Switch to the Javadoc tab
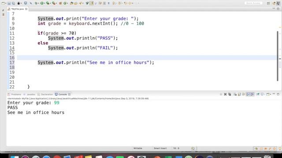282x158 pixels. pos(29,94)
